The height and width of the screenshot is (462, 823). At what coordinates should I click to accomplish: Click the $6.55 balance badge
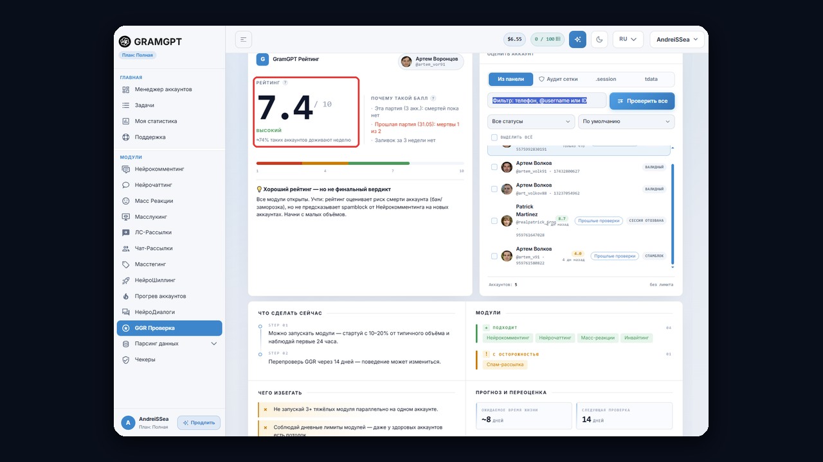[514, 39]
